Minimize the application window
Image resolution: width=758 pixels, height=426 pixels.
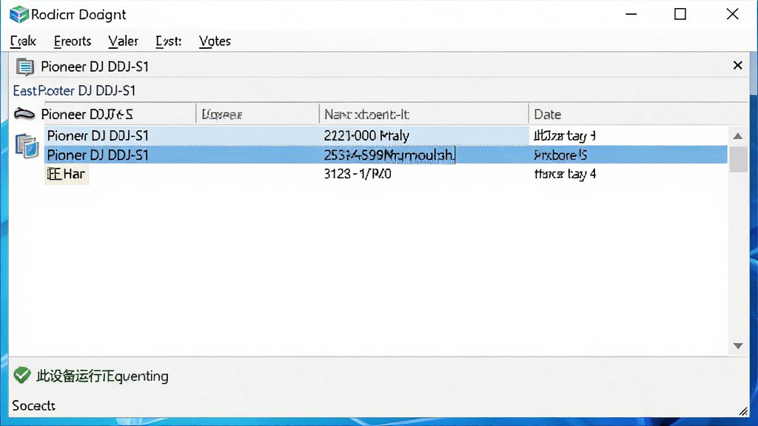pos(631,15)
